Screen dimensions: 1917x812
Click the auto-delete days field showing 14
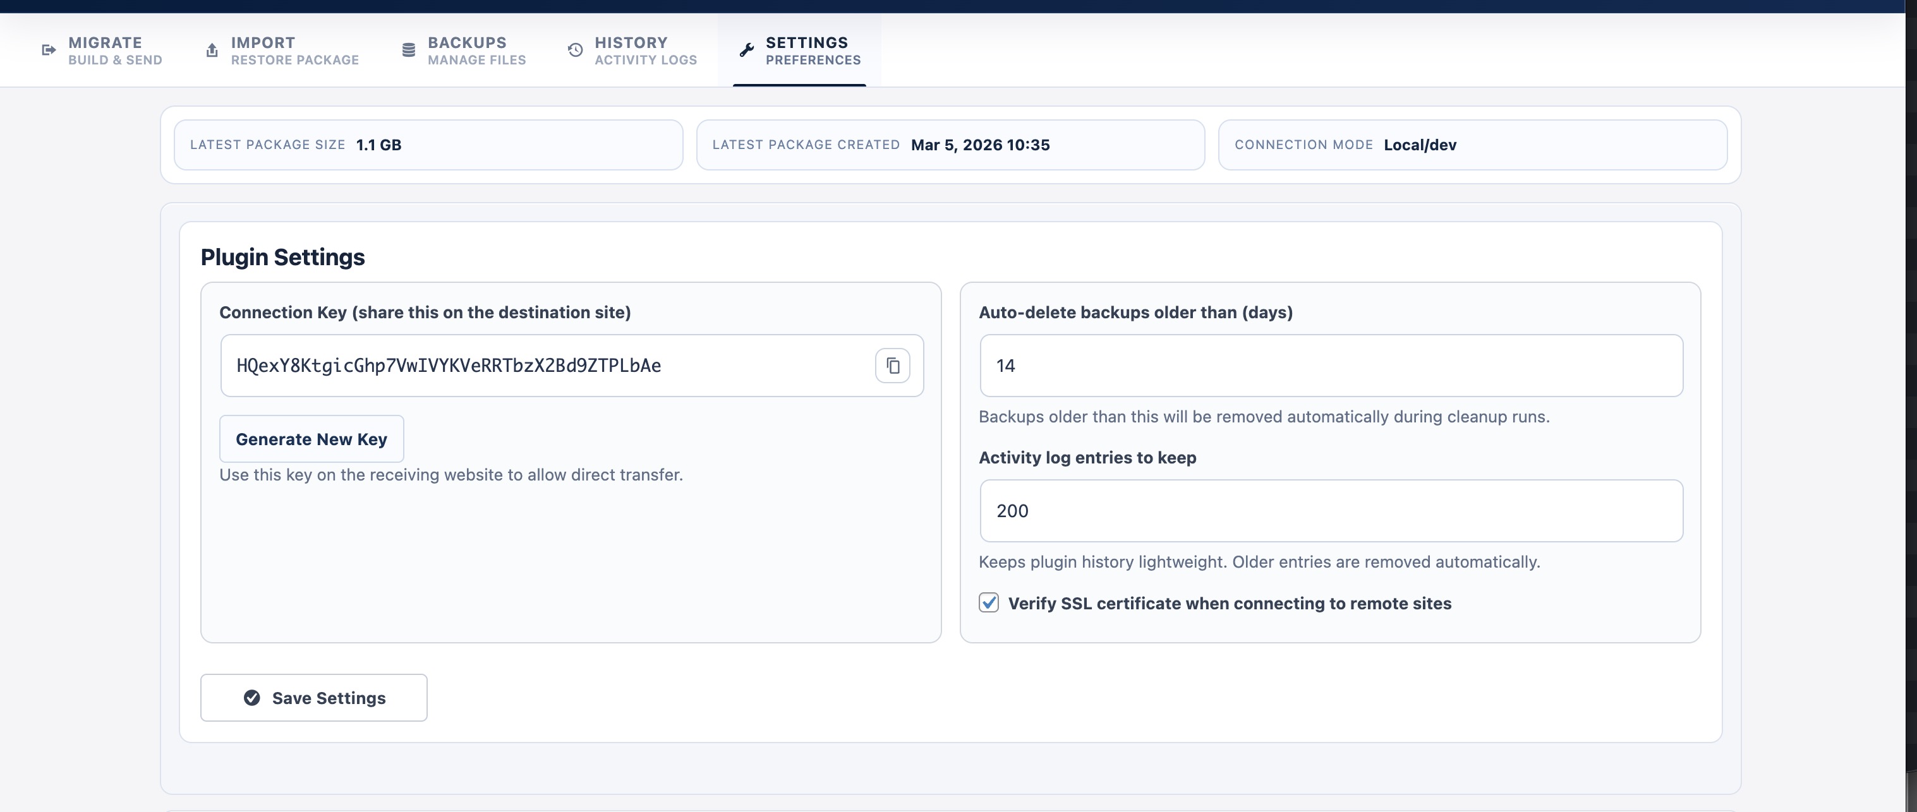1331,365
